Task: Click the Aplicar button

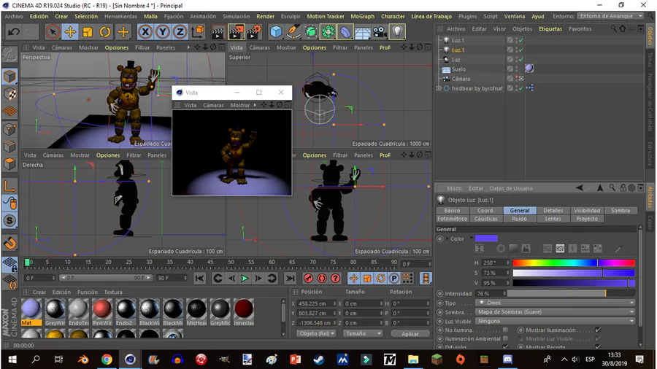Action: pyautogui.click(x=410, y=333)
